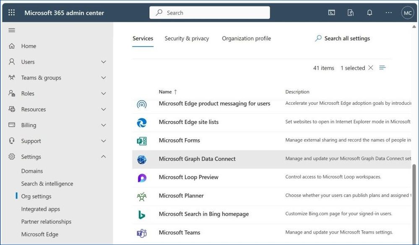Collapse the navigation hamburger menu

[12, 30]
